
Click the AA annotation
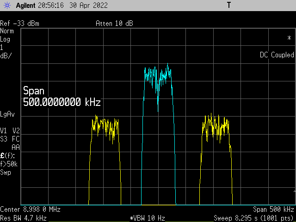(16, 147)
